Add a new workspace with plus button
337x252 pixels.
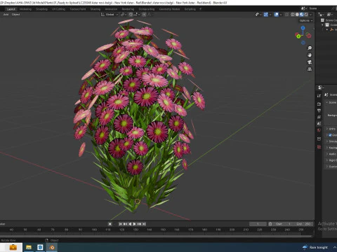pyautogui.click(x=200, y=9)
